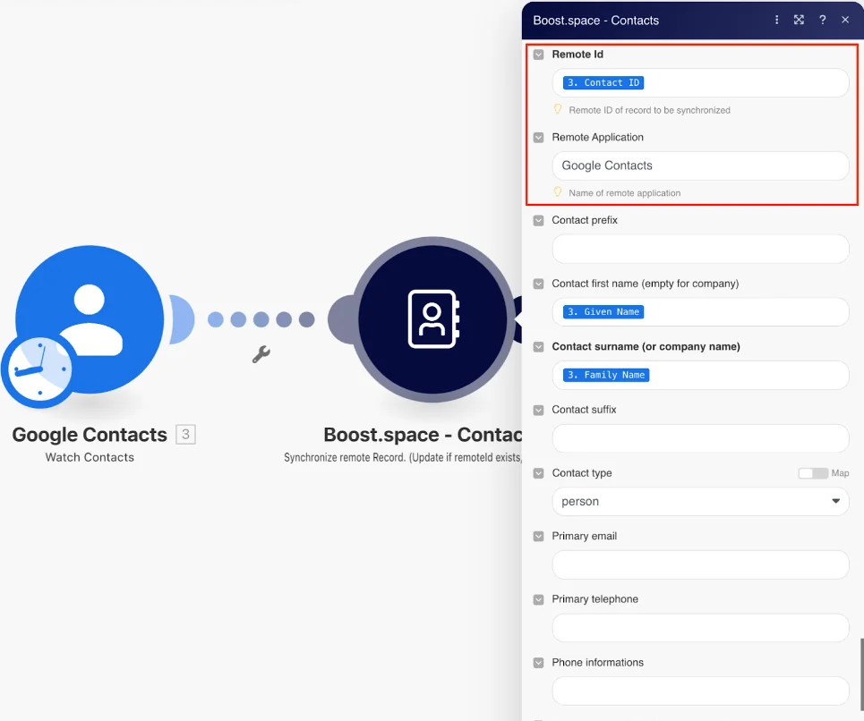Open help with the question mark icon

click(x=822, y=20)
